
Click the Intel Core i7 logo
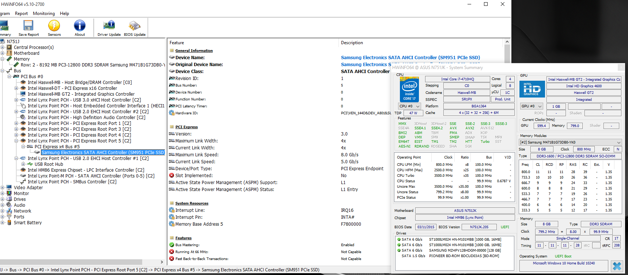tap(409, 89)
